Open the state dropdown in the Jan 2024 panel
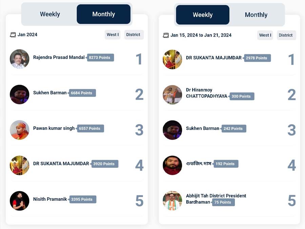The width and height of the screenshot is (305, 229). tap(113, 35)
